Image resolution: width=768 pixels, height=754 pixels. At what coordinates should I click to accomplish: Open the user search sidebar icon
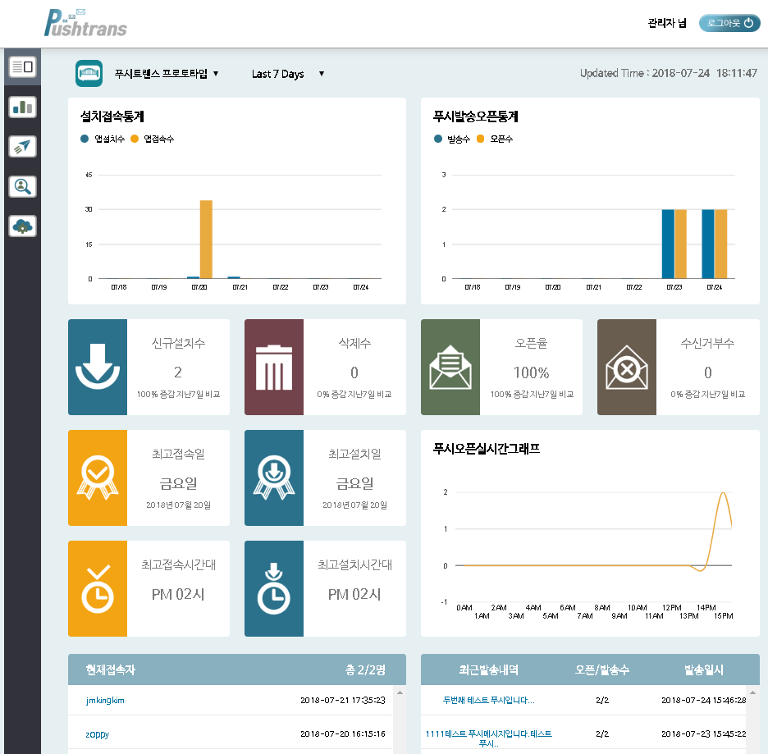pyautogui.click(x=22, y=186)
